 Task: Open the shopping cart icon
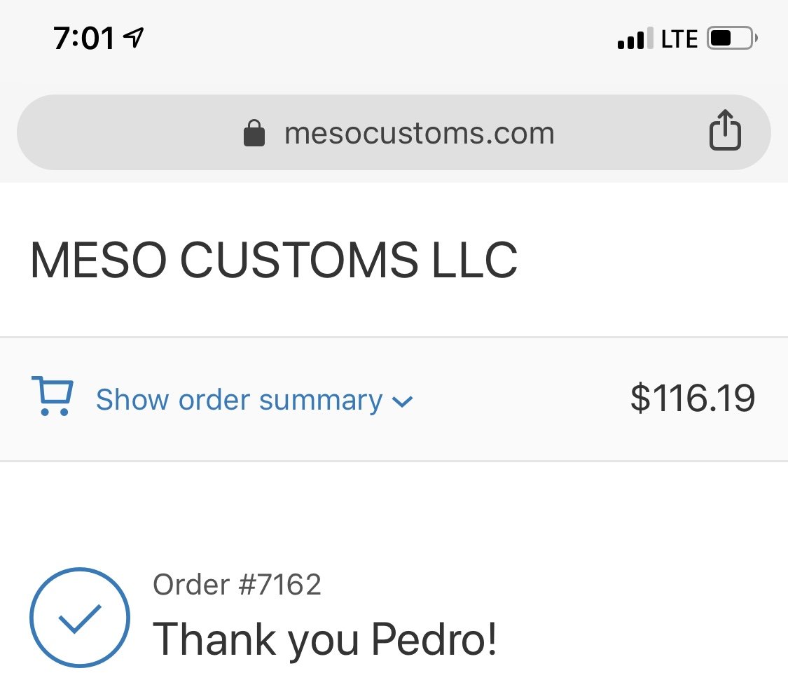click(53, 396)
